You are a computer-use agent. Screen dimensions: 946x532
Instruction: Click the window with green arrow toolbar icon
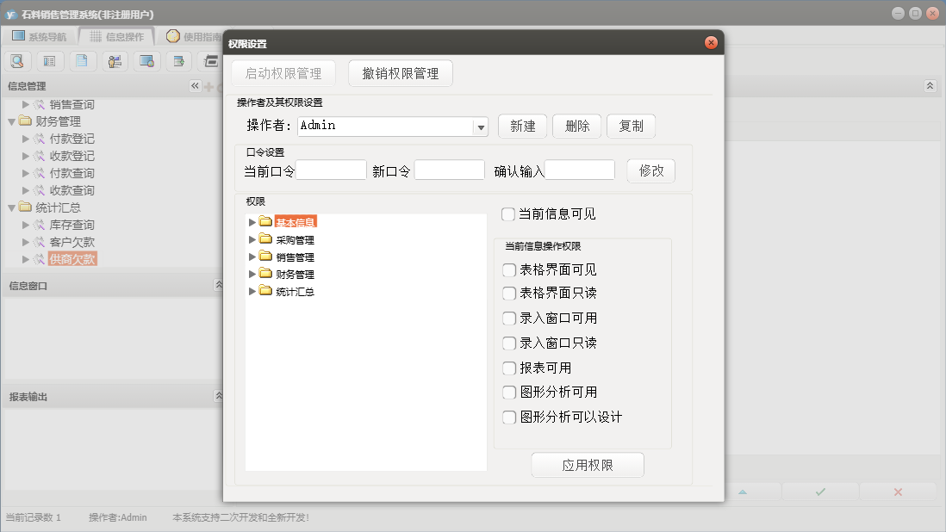tap(178, 61)
